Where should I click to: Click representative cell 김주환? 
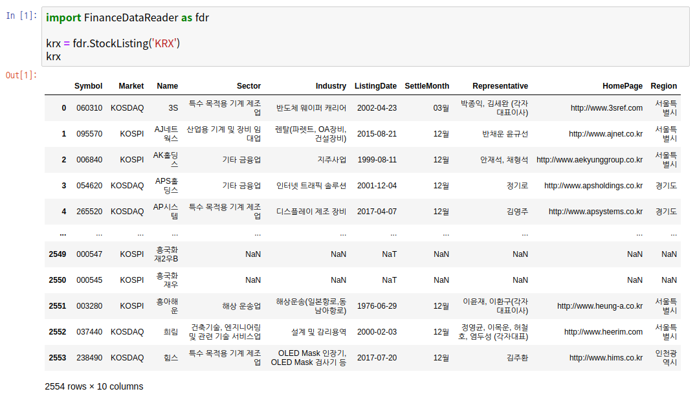[x=517, y=358]
